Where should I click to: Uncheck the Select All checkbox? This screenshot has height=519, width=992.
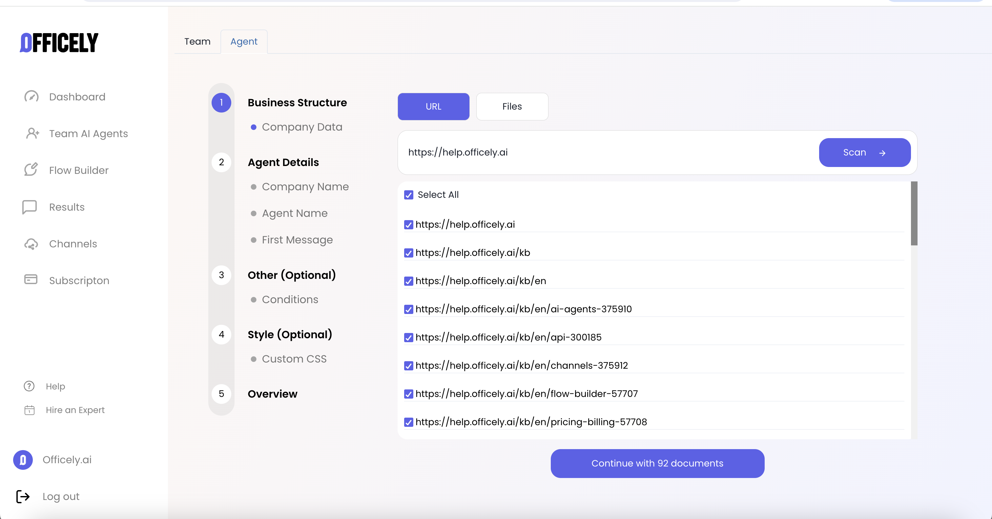[409, 195]
